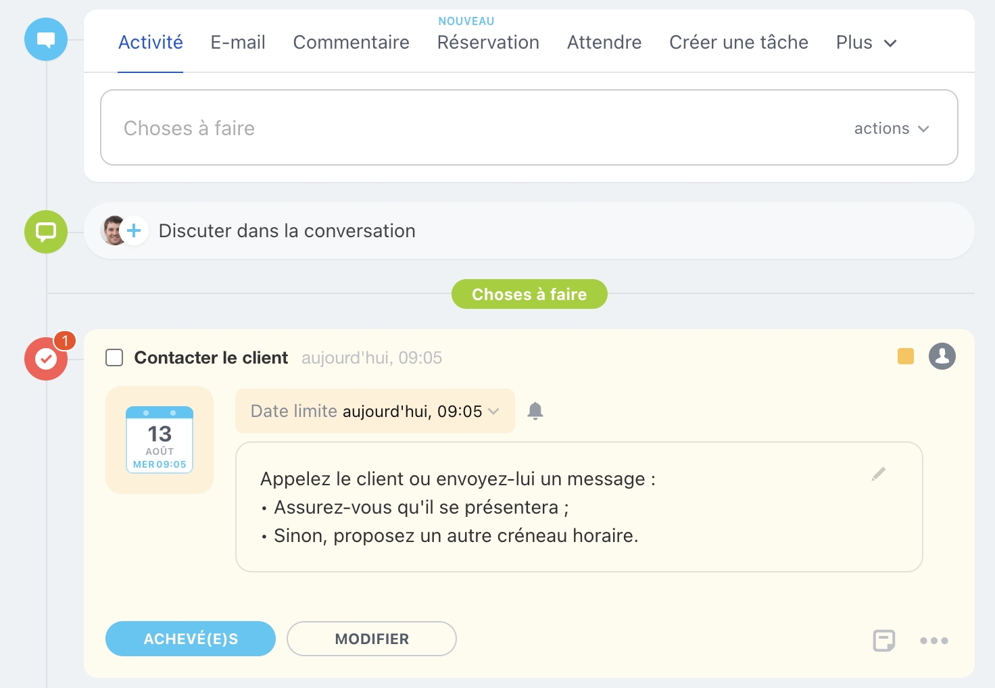Viewport: 995px width, 688px height.
Task: Expand the actions dropdown
Action: [892, 128]
